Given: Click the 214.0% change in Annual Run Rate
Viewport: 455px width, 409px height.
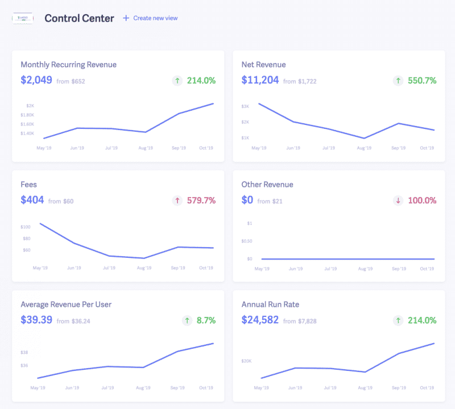Looking at the screenshot, I should tap(422, 320).
